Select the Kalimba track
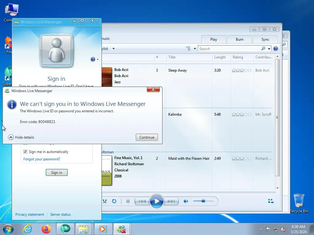 175,114
